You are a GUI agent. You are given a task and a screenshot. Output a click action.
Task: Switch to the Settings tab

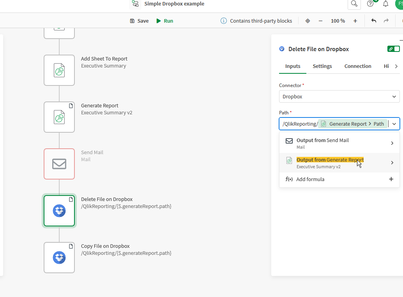coord(322,66)
